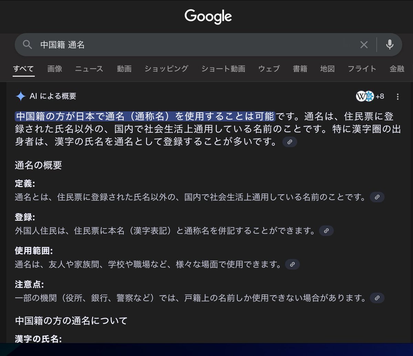Start voice search with microphone icon
This screenshot has width=413, height=356.
tap(390, 45)
